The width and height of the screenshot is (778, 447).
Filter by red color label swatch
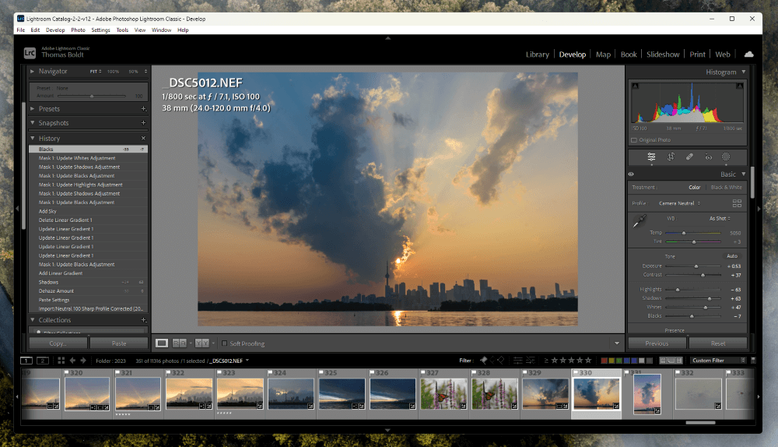(x=605, y=361)
